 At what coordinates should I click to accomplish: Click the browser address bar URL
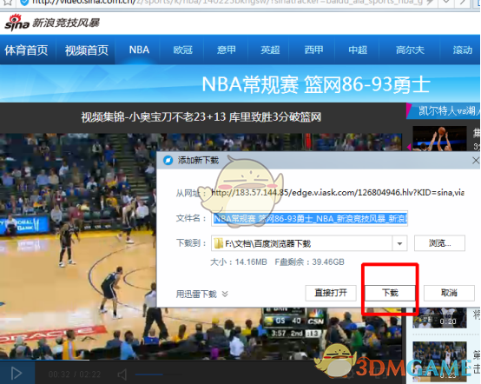[227, 3]
